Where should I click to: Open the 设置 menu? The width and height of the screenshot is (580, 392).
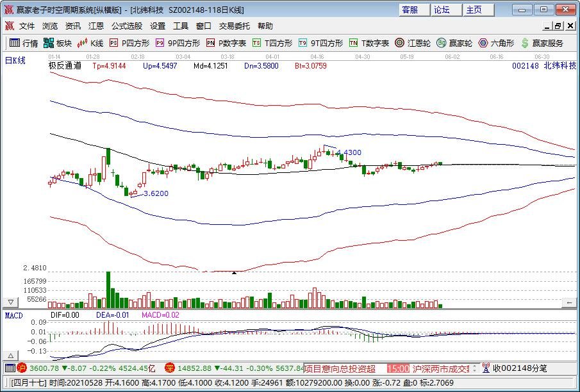tap(158, 26)
